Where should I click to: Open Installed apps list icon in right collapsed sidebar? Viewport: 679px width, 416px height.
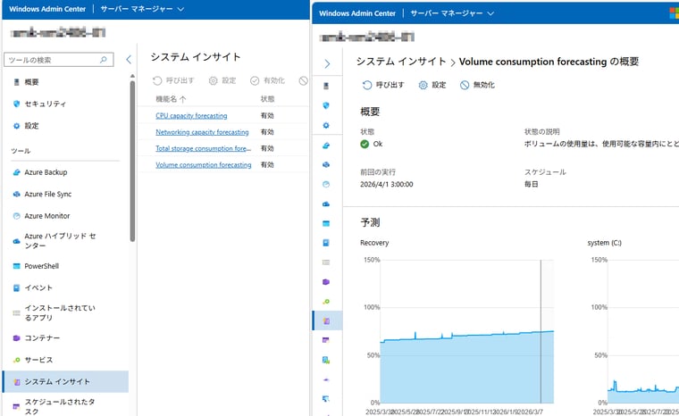pos(326,262)
